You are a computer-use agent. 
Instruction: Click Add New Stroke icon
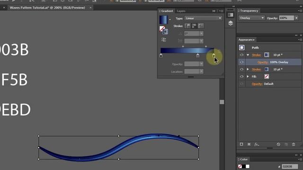241,144
